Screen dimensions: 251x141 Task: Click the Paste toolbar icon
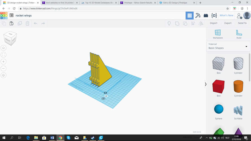12,23
